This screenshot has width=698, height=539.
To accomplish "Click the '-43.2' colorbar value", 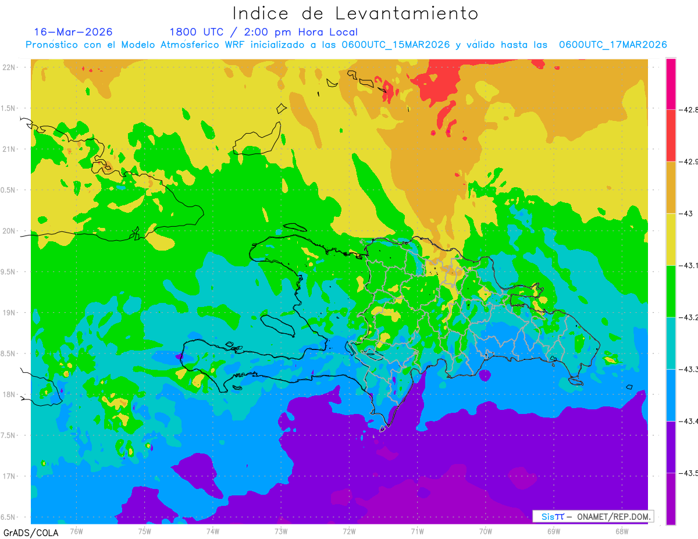I will click(x=688, y=317).
